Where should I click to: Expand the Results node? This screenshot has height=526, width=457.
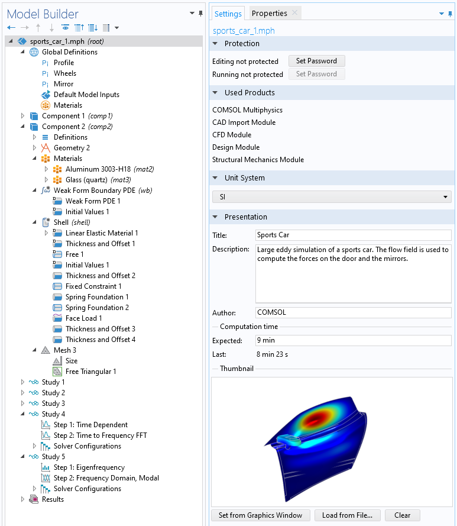pos(22,499)
